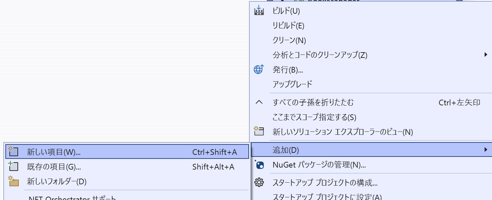The width and height of the screenshot is (492, 200).
Task: Open NuGet パッケージの管理(N)... entry
Action: (x=372, y=165)
